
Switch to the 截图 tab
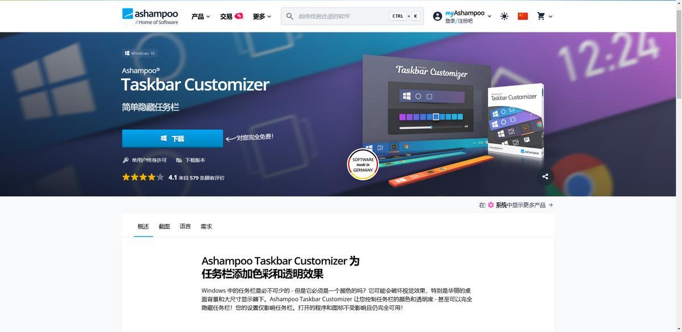pyautogui.click(x=164, y=226)
